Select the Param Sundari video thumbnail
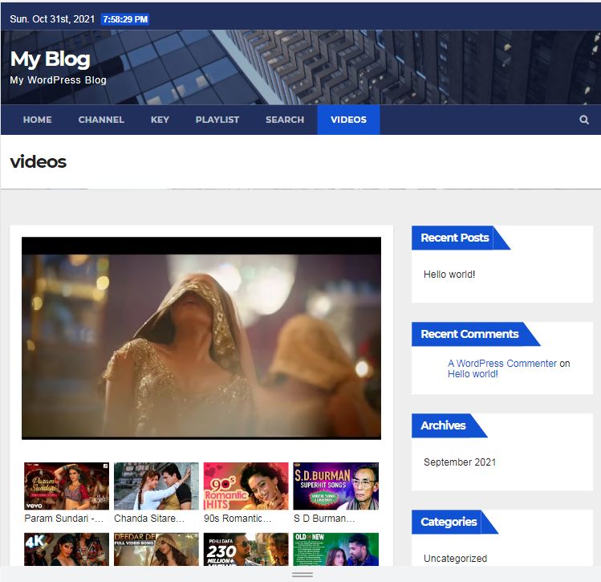Screen dimensions: 601x582 pos(67,486)
